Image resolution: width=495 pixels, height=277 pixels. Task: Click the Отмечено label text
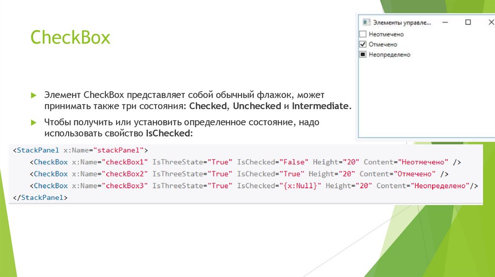(x=383, y=44)
